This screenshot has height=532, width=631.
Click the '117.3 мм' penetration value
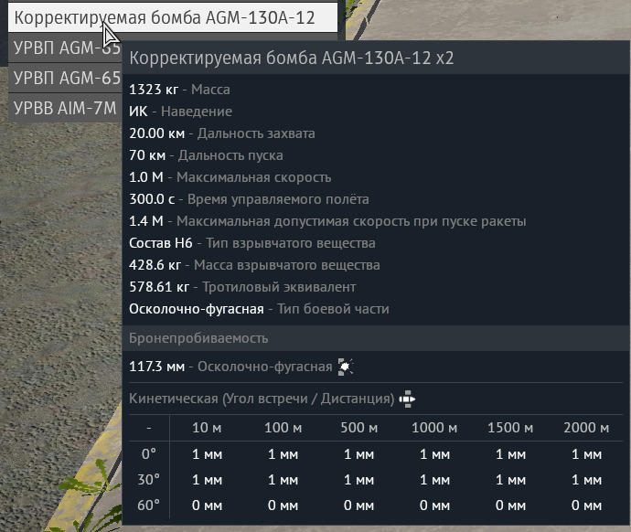tap(157, 367)
